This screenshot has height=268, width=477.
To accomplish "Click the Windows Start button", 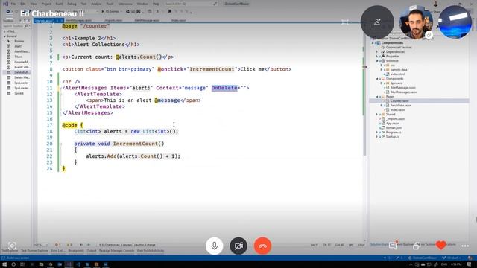I will coord(4,264).
